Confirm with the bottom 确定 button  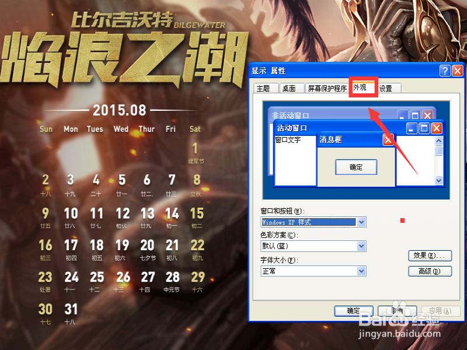pyautogui.click(x=354, y=311)
